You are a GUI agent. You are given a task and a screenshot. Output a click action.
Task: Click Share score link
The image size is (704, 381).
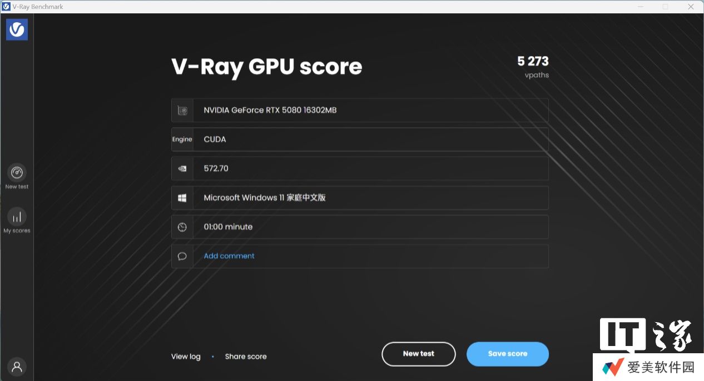pyautogui.click(x=246, y=357)
